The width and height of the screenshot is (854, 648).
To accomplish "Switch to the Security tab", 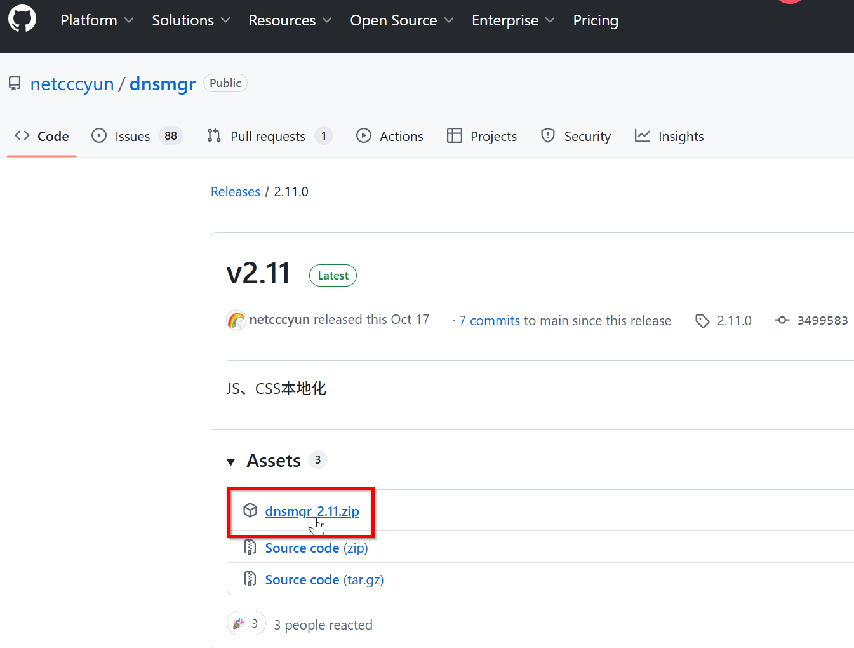I will 575,136.
